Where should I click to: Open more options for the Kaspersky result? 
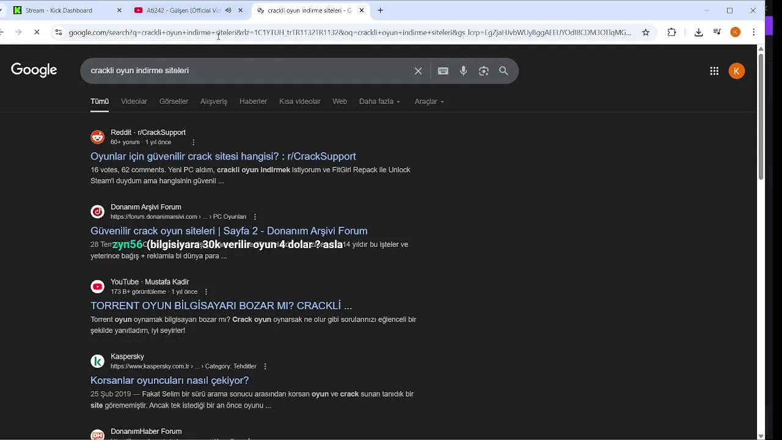click(265, 367)
